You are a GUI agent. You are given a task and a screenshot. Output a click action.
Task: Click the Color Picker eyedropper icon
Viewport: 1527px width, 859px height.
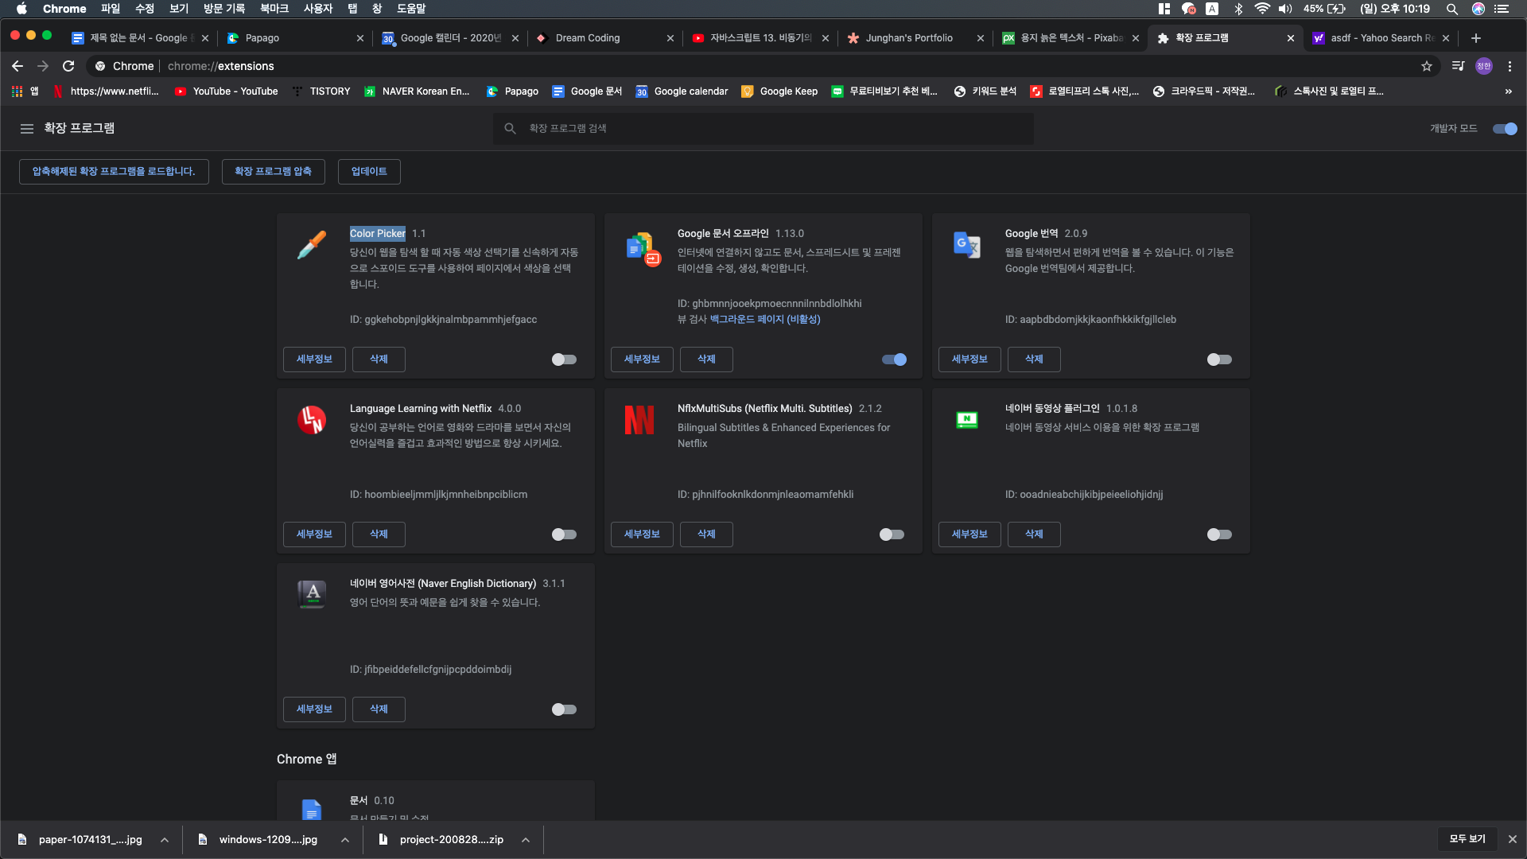pyautogui.click(x=312, y=245)
